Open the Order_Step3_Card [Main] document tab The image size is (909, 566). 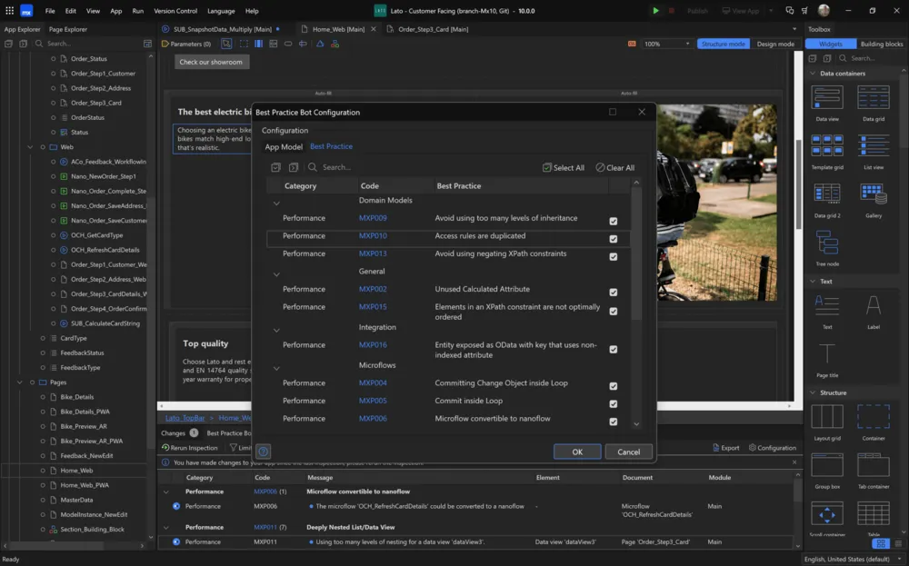click(x=433, y=29)
